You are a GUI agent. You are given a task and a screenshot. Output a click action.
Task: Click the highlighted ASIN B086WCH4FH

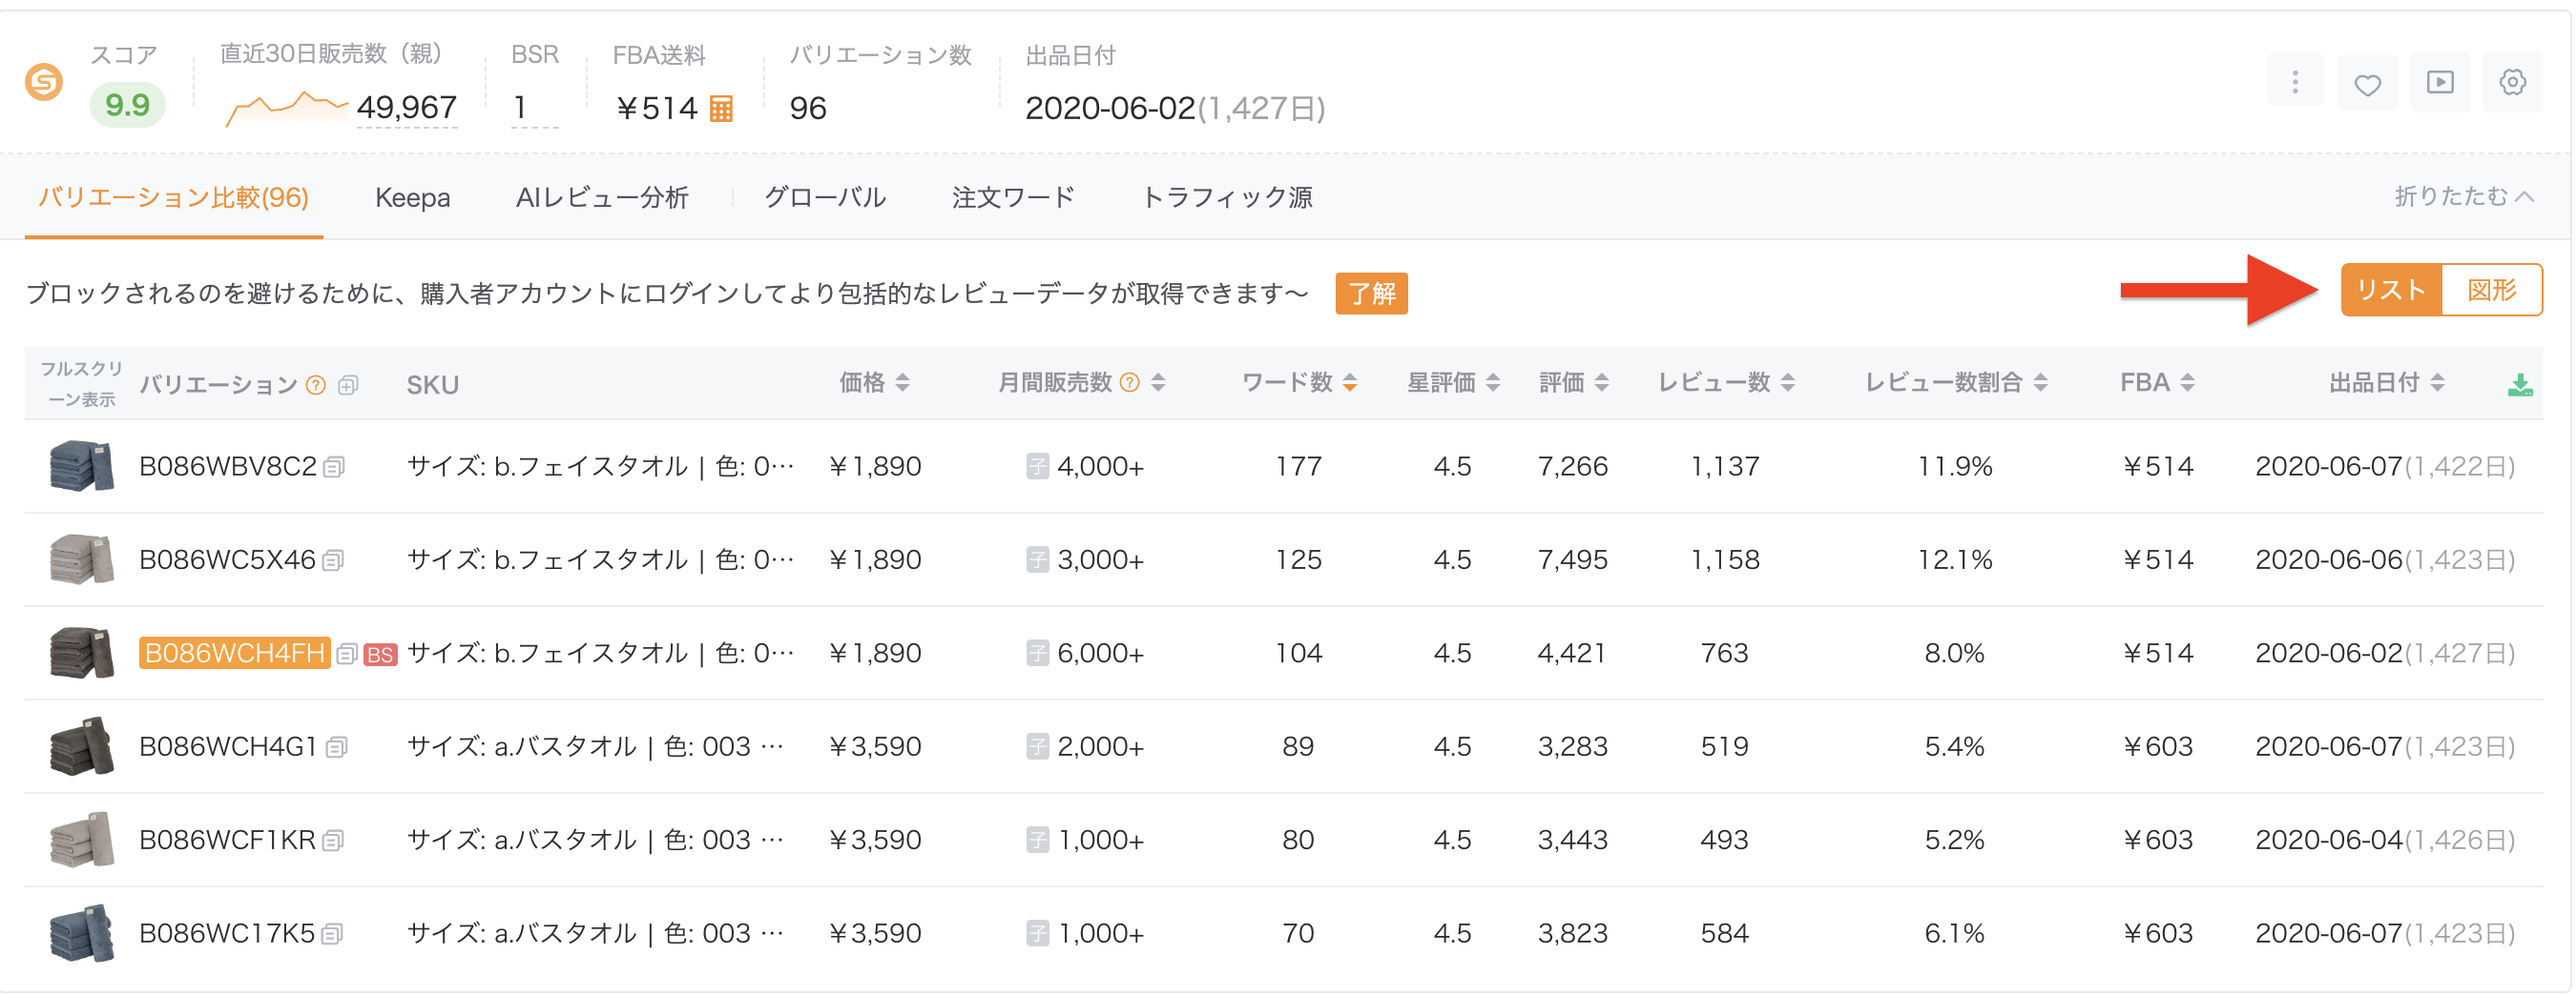click(x=235, y=654)
